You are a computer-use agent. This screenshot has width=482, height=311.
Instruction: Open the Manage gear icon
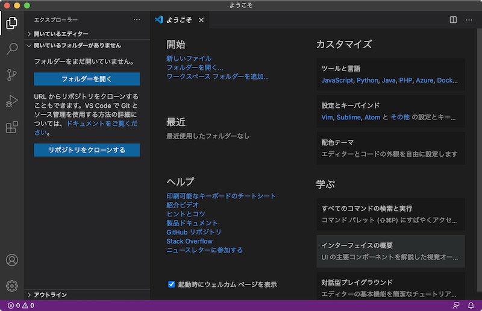coord(11,286)
